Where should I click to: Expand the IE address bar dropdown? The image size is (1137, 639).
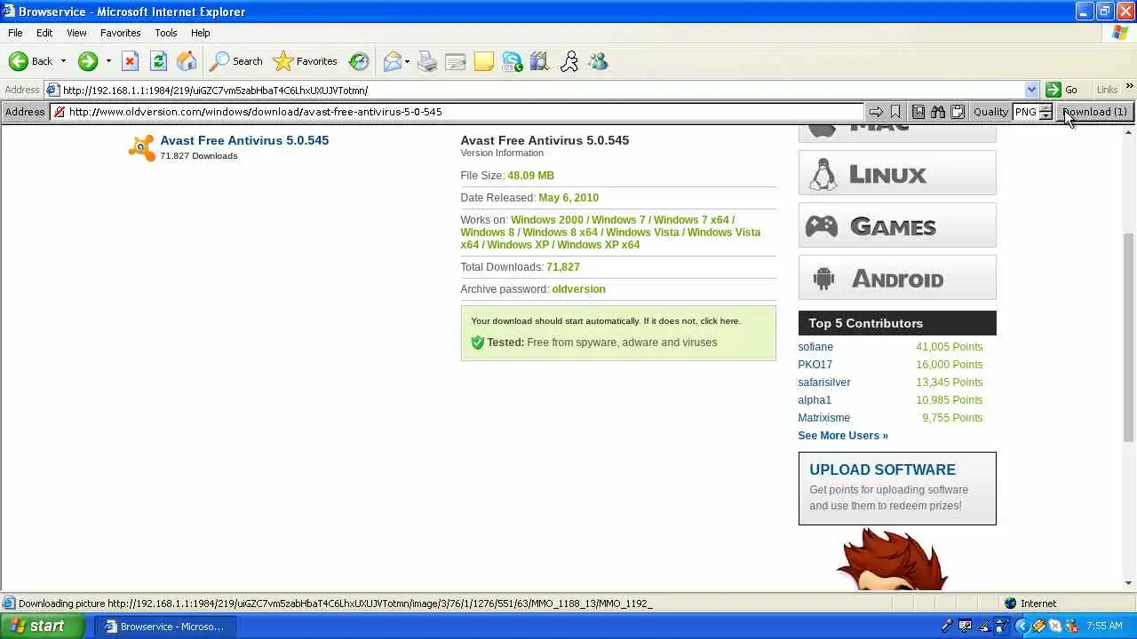(x=1031, y=90)
